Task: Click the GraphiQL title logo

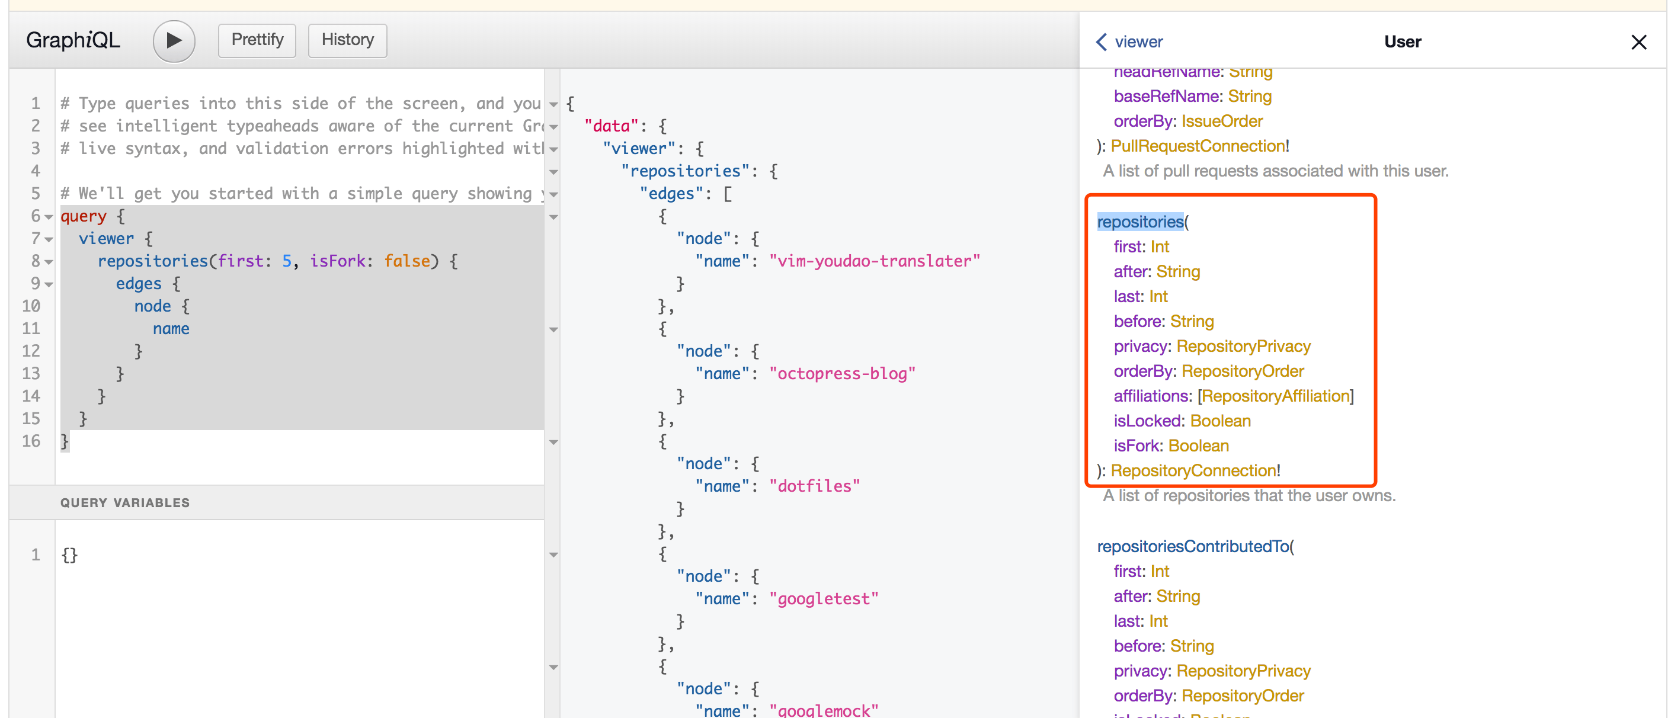Action: pyautogui.click(x=73, y=40)
